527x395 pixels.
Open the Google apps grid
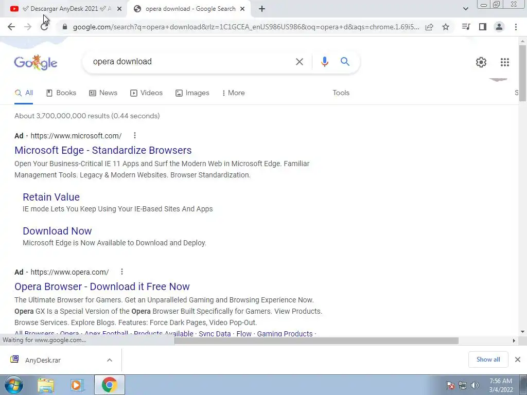pos(504,62)
